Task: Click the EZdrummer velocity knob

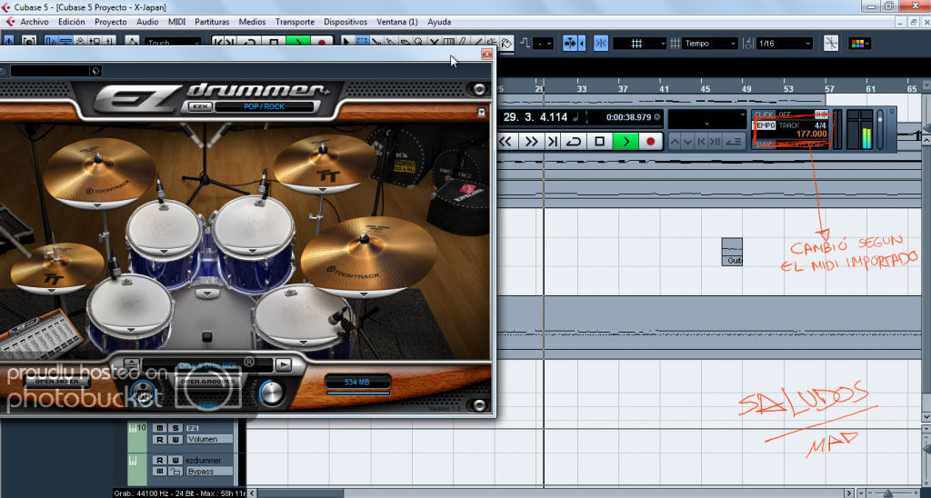Action: (271, 393)
